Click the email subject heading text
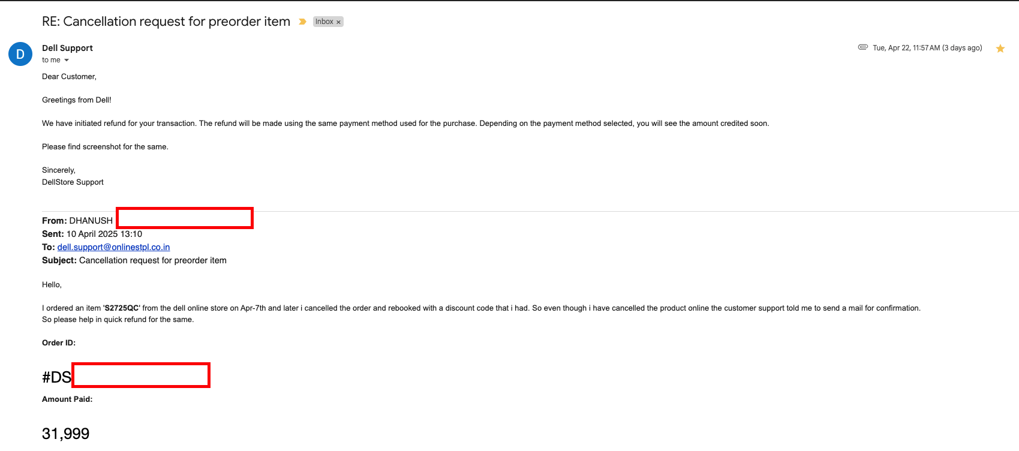The height and width of the screenshot is (451, 1019). pyautogui.click(x=166, y=22)
